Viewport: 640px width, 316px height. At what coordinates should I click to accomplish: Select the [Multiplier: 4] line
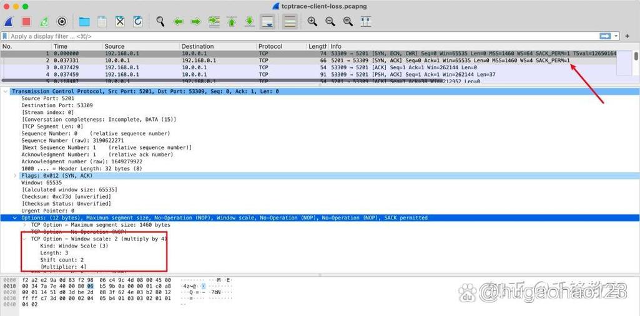coord(63,267)
